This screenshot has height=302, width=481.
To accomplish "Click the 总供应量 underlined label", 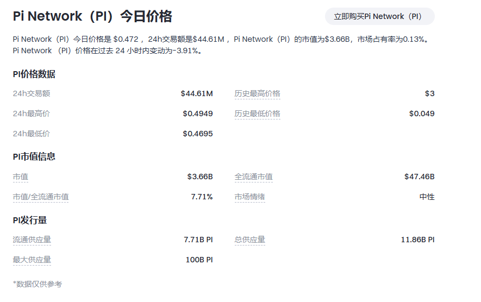I will click(250, 240).
